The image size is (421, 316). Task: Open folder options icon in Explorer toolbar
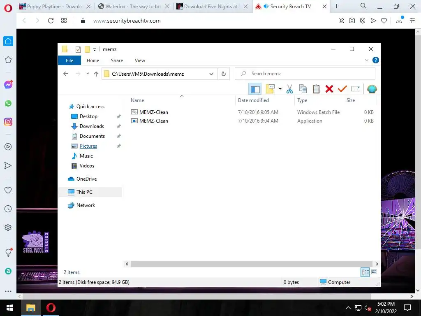(270, 89)
